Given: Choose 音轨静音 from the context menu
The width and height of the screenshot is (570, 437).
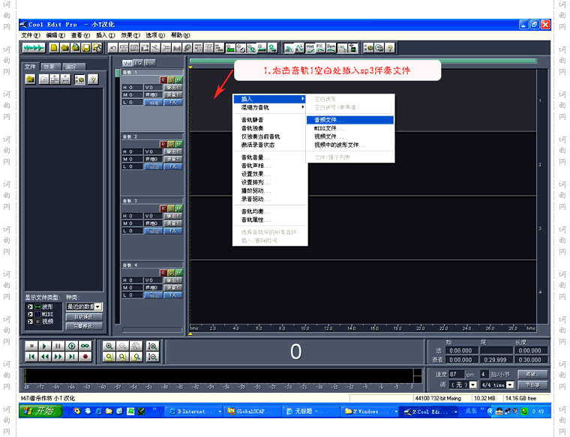Looking at the screenshot, I should [x=269, y=120].
